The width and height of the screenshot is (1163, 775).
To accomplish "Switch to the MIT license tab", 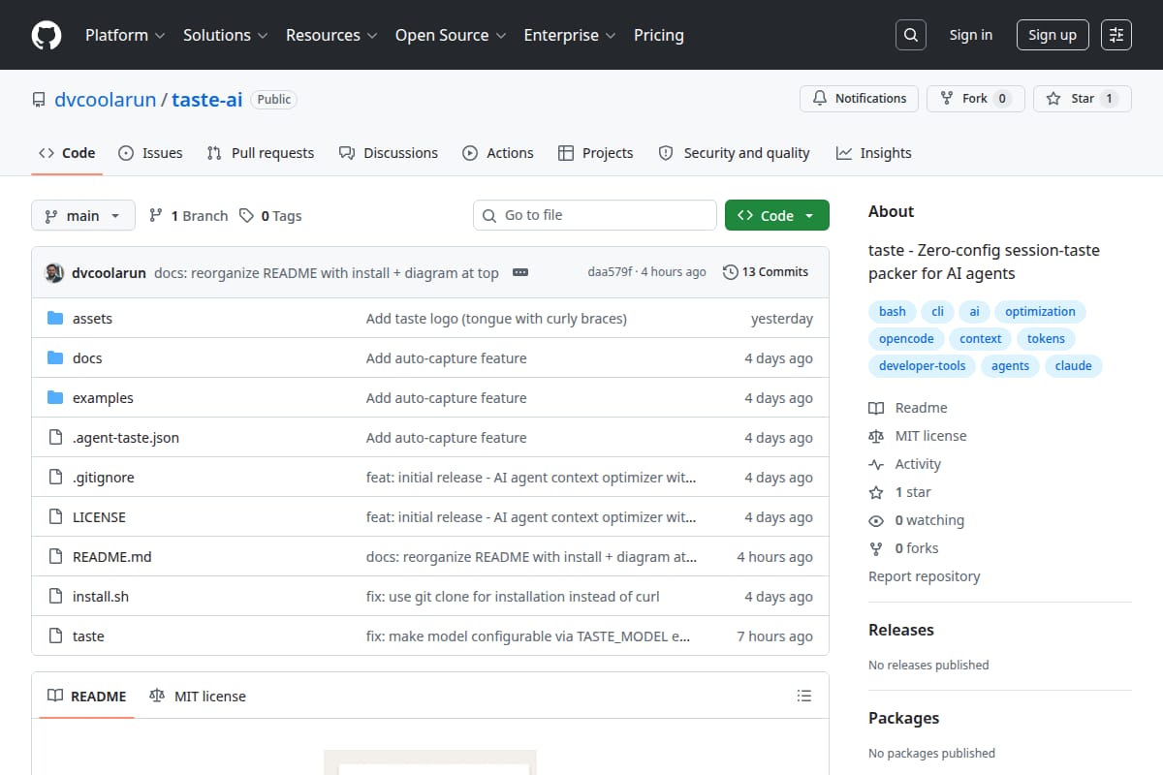I will 198,696.
